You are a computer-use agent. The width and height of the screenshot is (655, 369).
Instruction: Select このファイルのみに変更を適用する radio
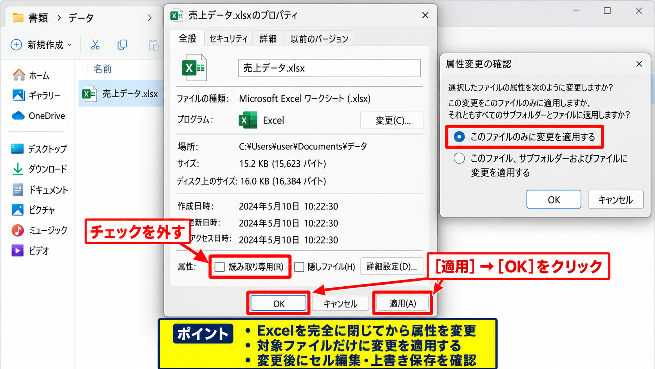[459, 136]
